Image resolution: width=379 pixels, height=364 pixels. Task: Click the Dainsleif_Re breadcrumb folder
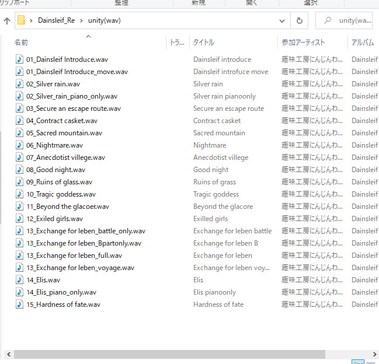point(56,20)
